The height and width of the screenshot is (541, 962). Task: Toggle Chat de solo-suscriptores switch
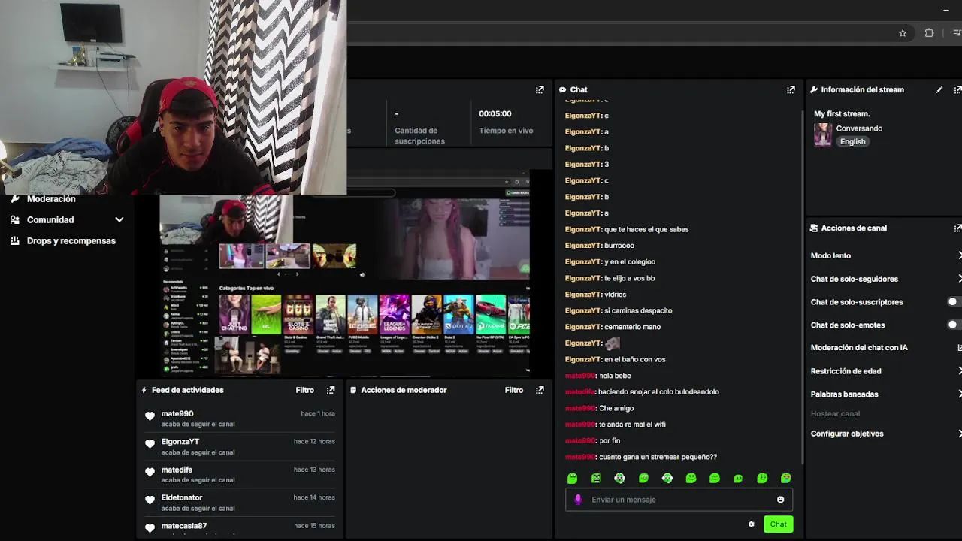pyautogui.click(x=954, y=302)
